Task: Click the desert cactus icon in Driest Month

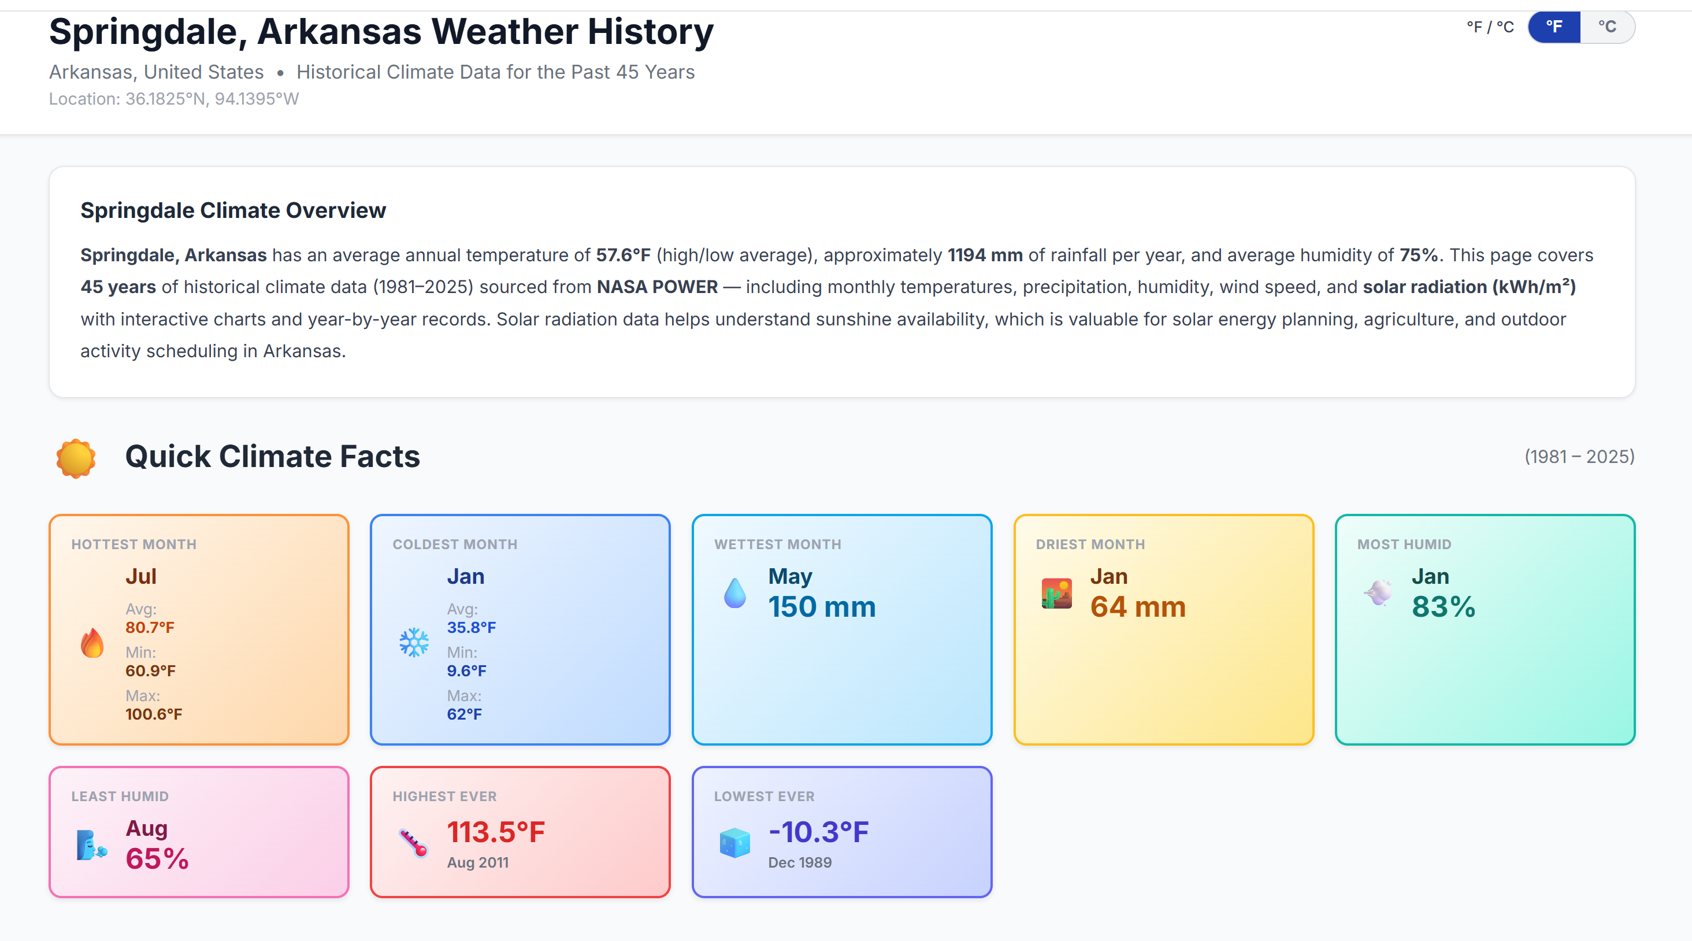Action: 1056,592
